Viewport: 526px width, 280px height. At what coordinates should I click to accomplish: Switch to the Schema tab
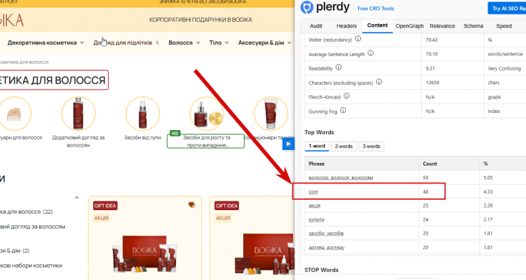(x=473, y=26)
